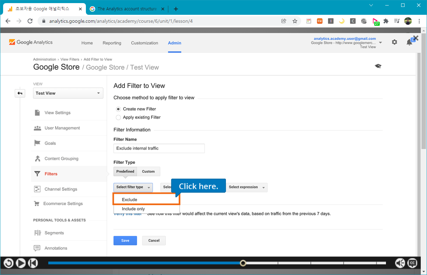This screenshot has height=275, width=427.
Task: Close the lesson overlay with the X
Action: pyautogui.click(x=416, y=38)
